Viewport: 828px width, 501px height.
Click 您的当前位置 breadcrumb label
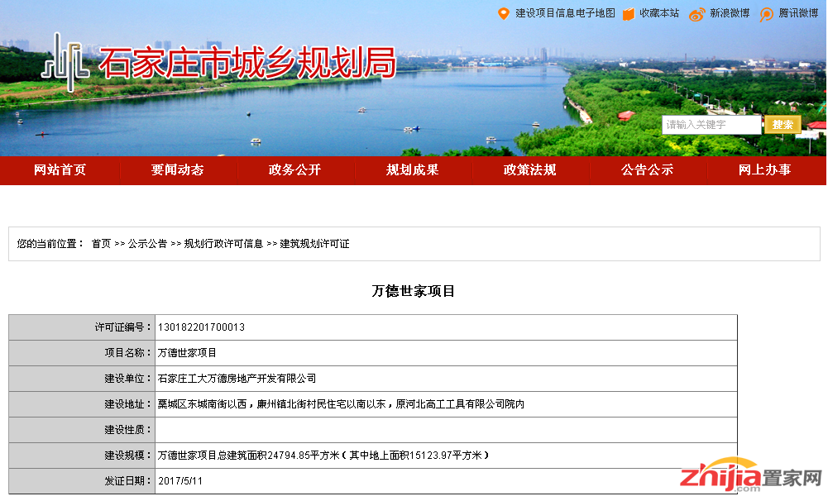tap(50, 244)
